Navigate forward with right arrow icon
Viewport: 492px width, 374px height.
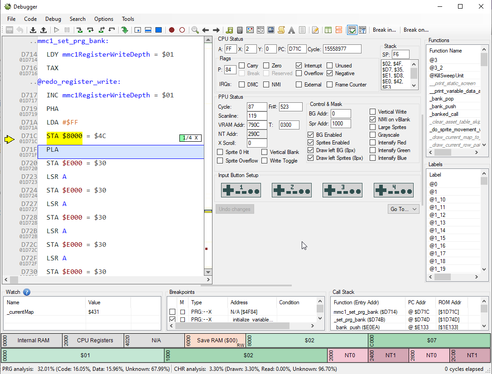pos(216,30)
